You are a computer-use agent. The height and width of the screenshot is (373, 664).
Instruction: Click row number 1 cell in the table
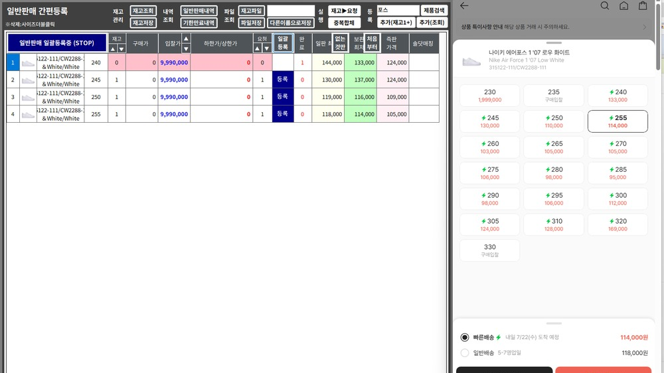[13, 62]
